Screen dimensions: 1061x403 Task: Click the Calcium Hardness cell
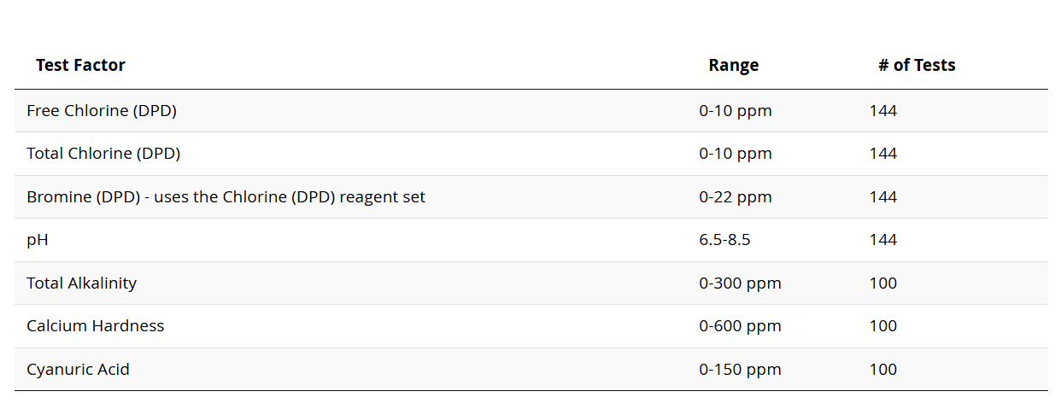pyautogui.click(x=95, y=326)
